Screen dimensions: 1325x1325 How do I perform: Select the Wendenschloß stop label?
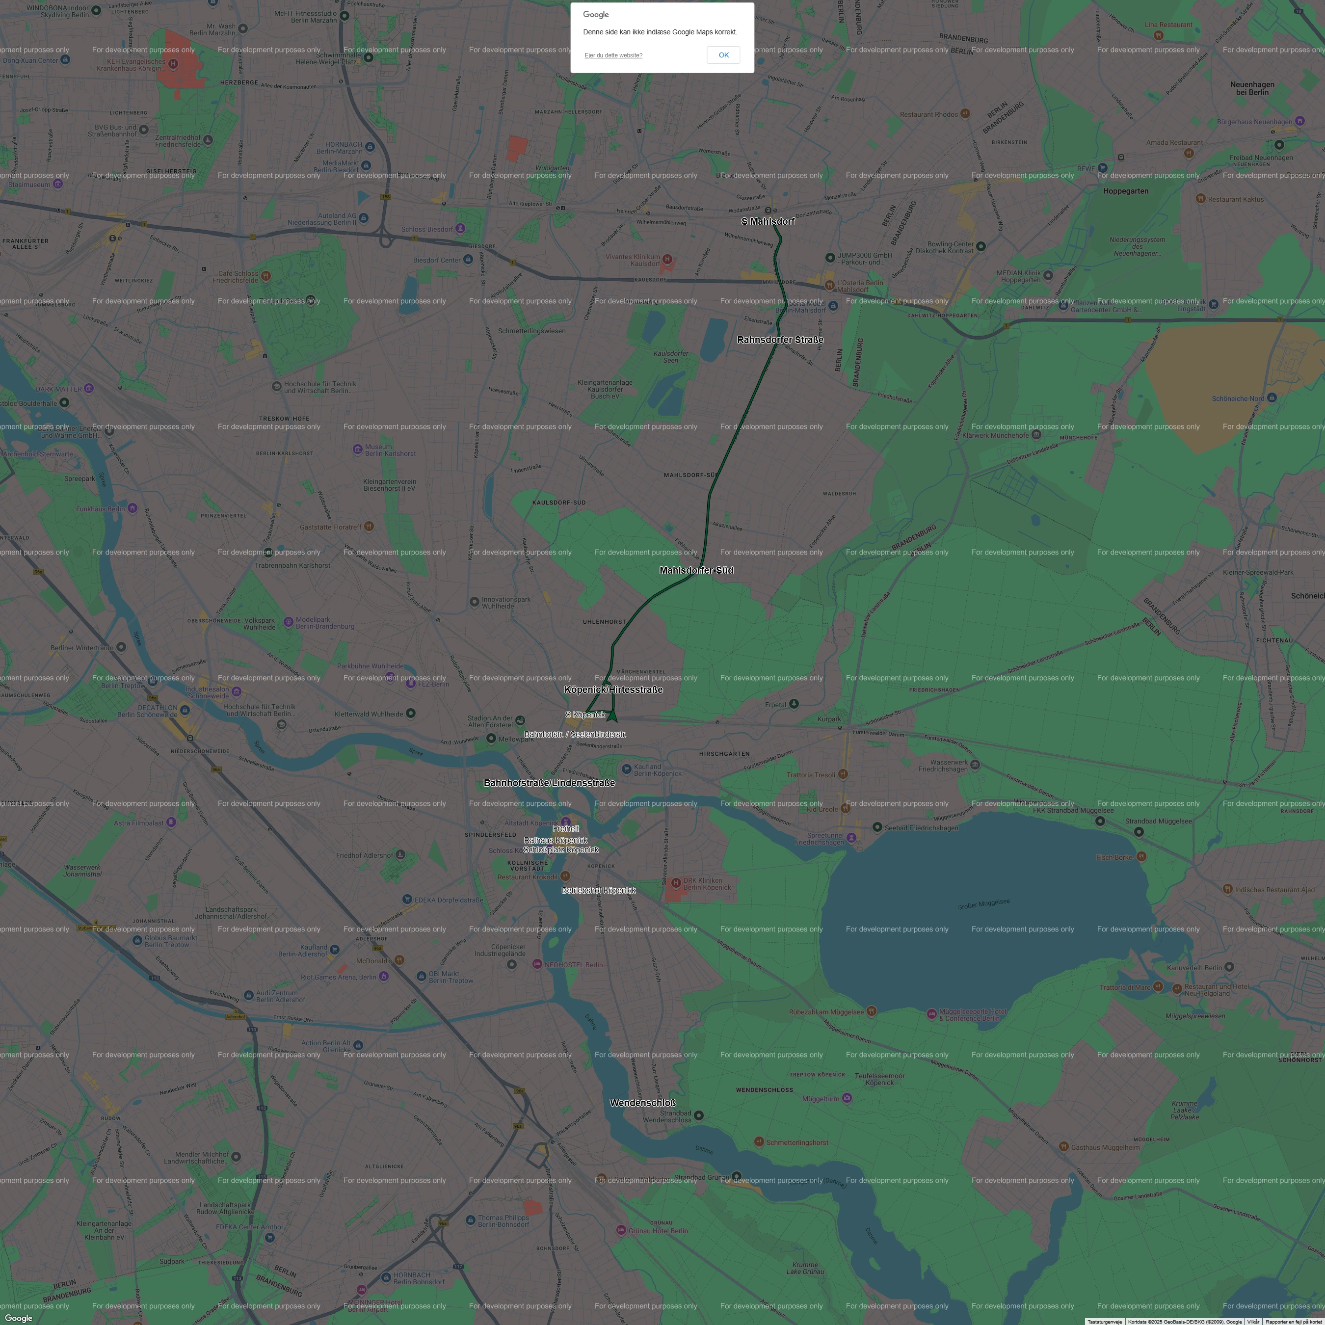pyautogui.click(x=642, y=1103)
